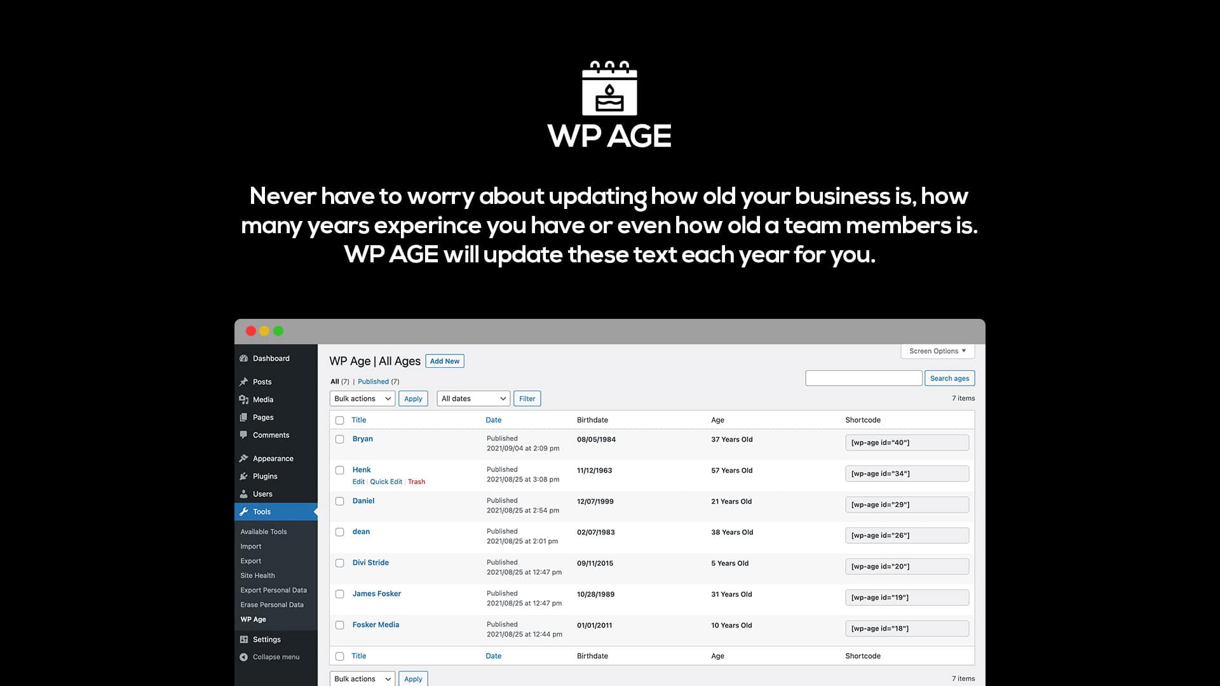Open the bottom Bulk actions dropdown

click(362, 678)
